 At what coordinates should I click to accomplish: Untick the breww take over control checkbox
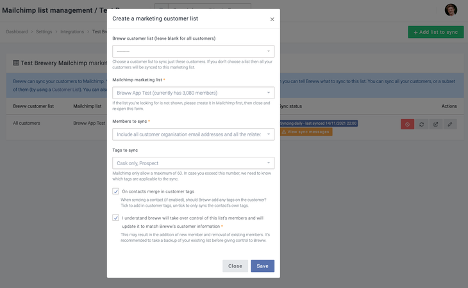click(116, 218)
